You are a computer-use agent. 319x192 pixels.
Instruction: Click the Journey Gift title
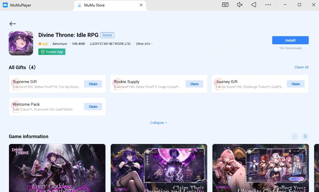coord(227,81)
